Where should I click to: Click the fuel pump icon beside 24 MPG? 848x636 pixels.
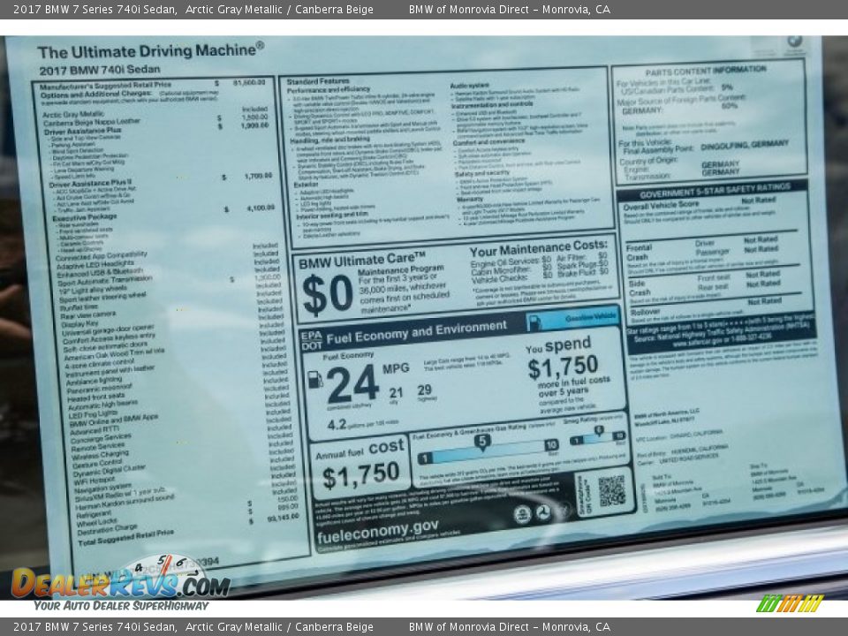tap(314, 380)
